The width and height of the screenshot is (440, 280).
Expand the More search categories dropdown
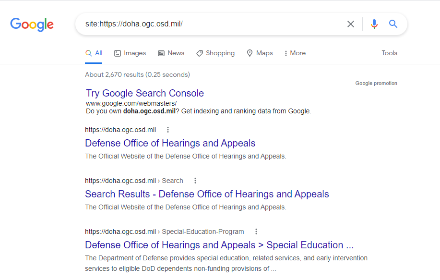(294, 53)
